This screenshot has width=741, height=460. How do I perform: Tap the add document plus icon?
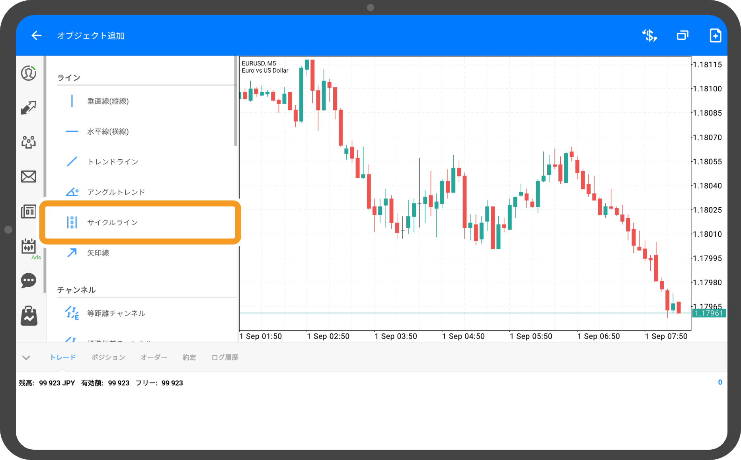(715, 36)
